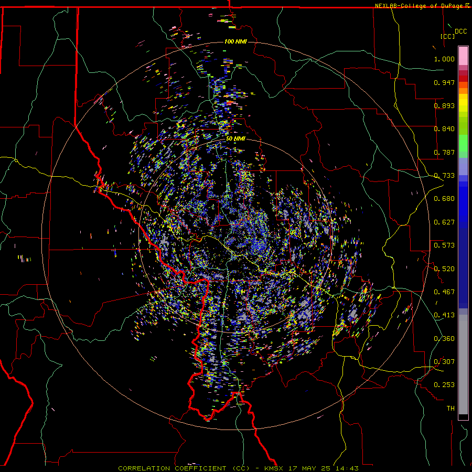Click the TH threshold label on legend
The image size is (472, 472).
coord(450,409)
